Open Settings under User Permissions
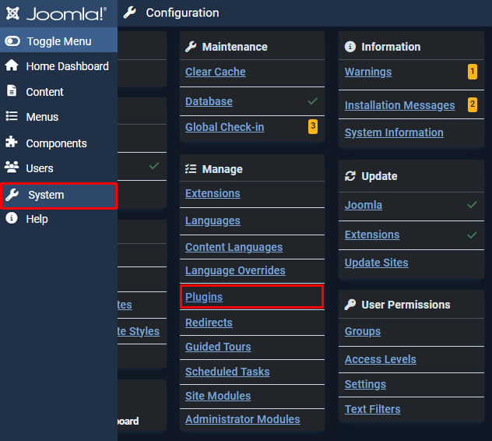 click(365, 384)
